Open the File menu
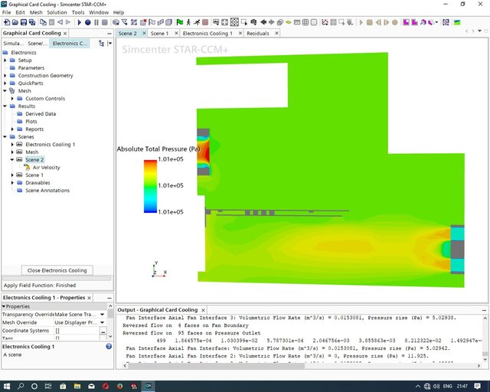Image resolution: width=490 pixels, height=392 pixels. pos(6,12)
